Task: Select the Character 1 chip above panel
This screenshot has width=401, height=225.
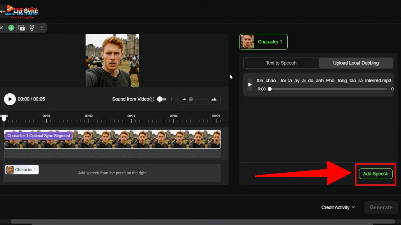Action: (x=263, y=42)
